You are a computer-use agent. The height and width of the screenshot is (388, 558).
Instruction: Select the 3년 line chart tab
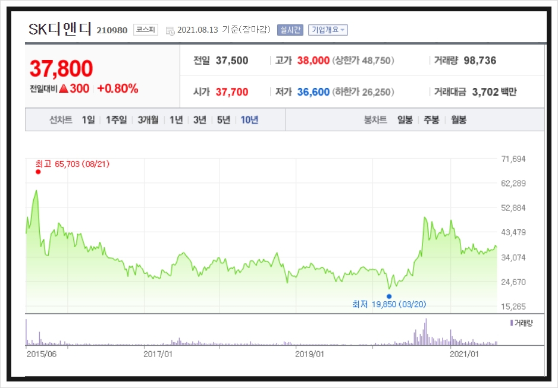pos(200,120)
